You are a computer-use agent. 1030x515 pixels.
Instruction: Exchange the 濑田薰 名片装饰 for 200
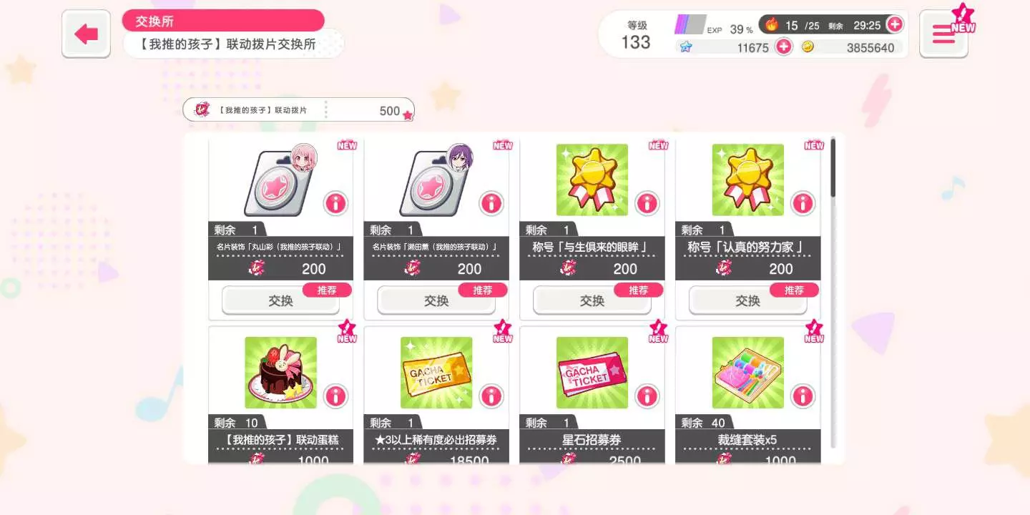click(x=436, y=300)
